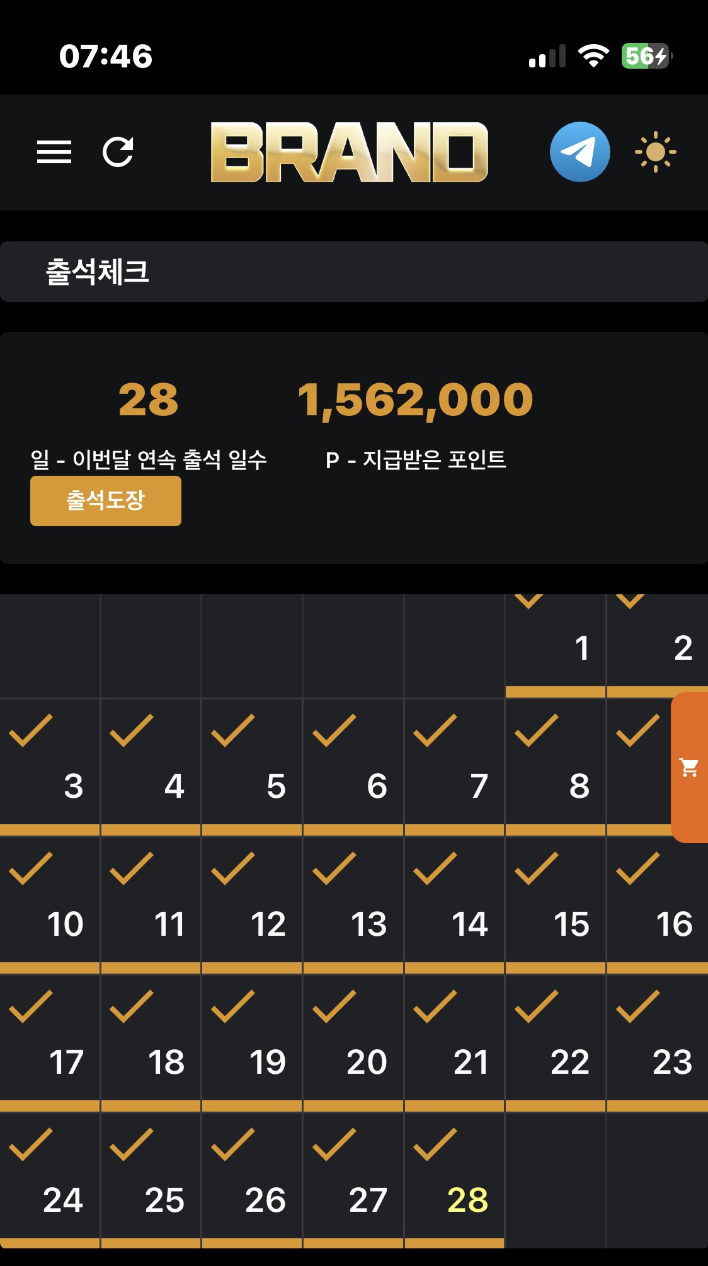The width and height of the screenshot is (708, 1266).
Task: Open the Telegram channel icon
Action: point(580,152)
